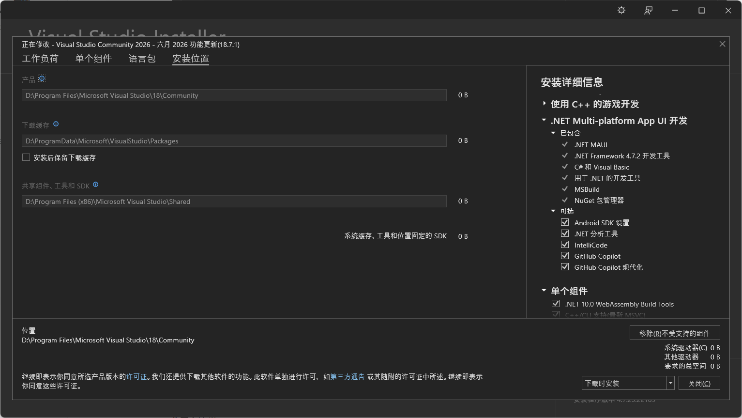Click NuGet 包管理器 item
The height and width of the screenshot is (418, 742).
[x=599, y=200]
